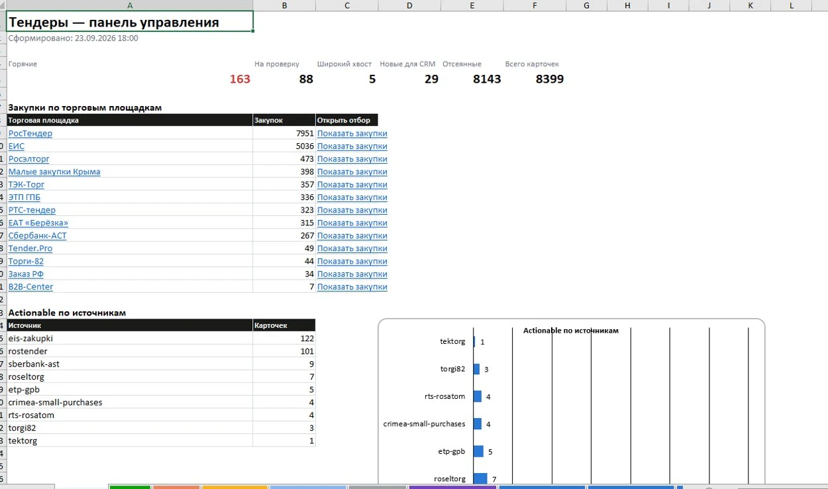Select the title cell Тендеры — панель управления
The height and width of the screenshot is (489, 828).
[x=130, y=22]
